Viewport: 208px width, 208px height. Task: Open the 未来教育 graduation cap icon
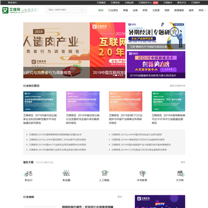[x=142, y=173]
